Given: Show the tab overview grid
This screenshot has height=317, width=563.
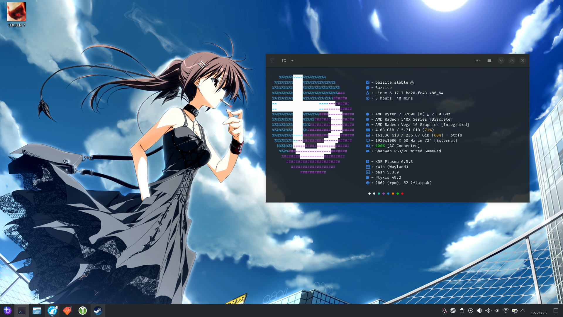Looking at the screenshot, I should 478,60.
